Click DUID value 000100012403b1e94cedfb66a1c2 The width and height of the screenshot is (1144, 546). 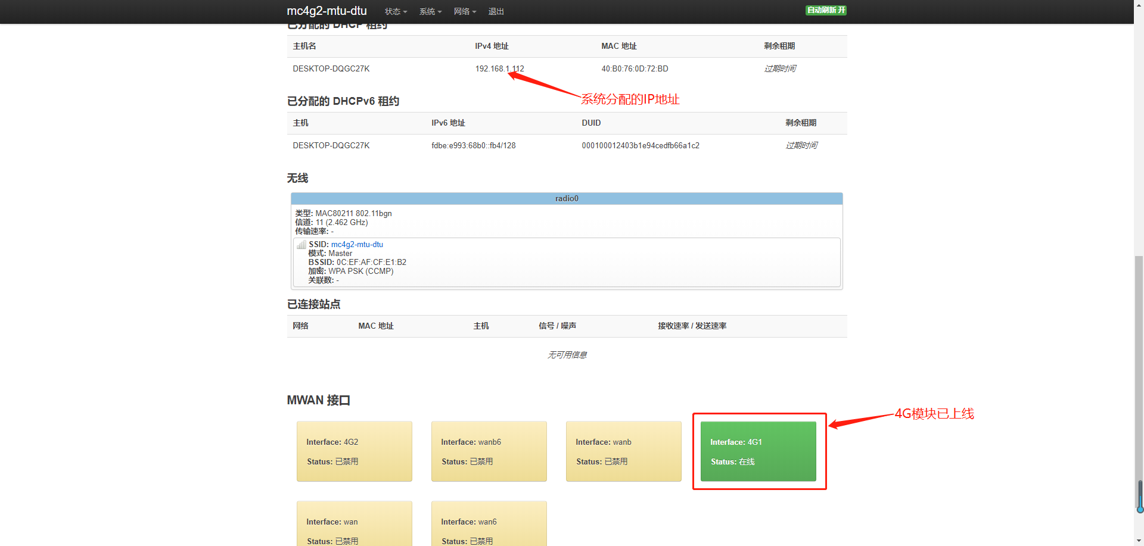click(x=641, y=145)
